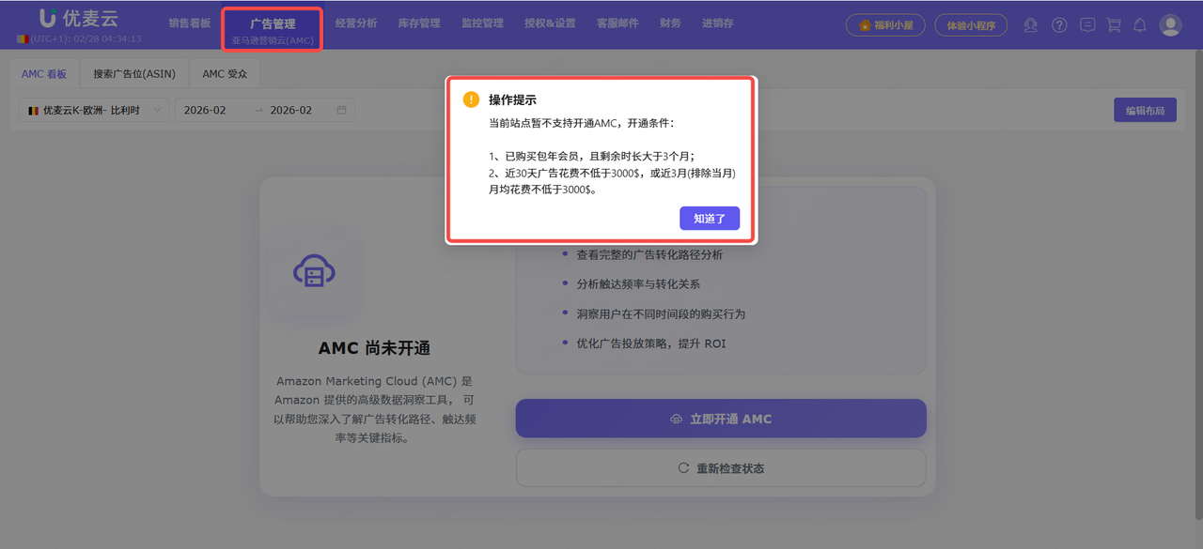1203x549 pixels.
Task: Expand the date range picker
Action: (263, 109)
